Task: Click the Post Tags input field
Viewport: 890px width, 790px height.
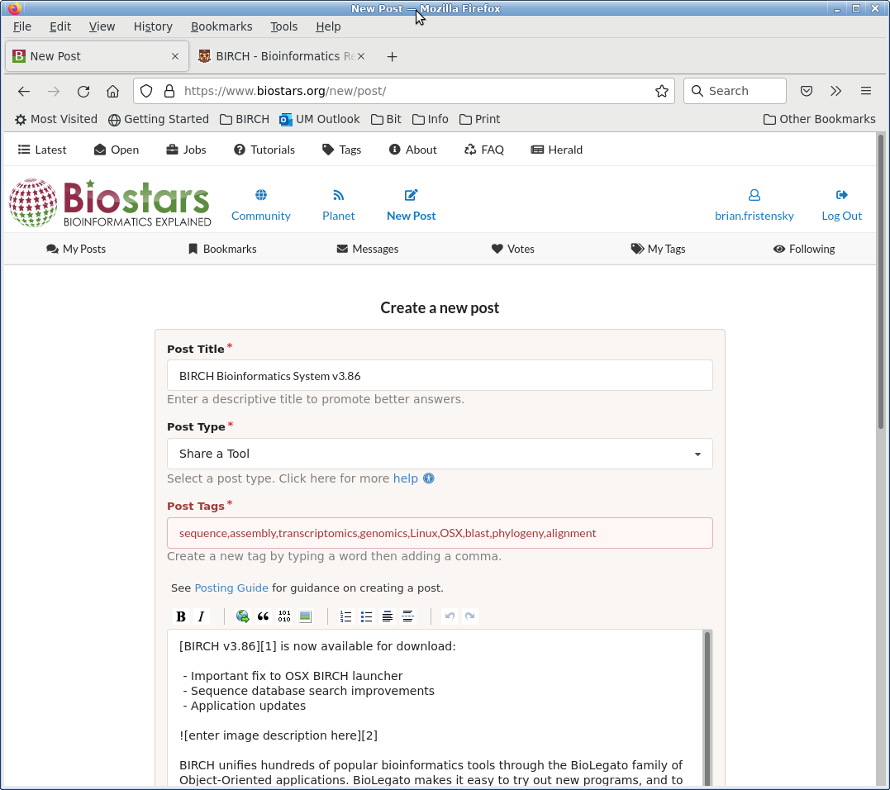Action: pos(440,533)
